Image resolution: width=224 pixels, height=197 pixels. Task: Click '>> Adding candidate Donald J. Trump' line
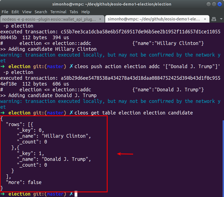48,95
